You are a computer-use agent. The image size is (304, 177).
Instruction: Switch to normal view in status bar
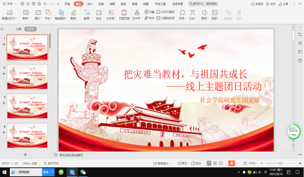[x=209, y=163]
